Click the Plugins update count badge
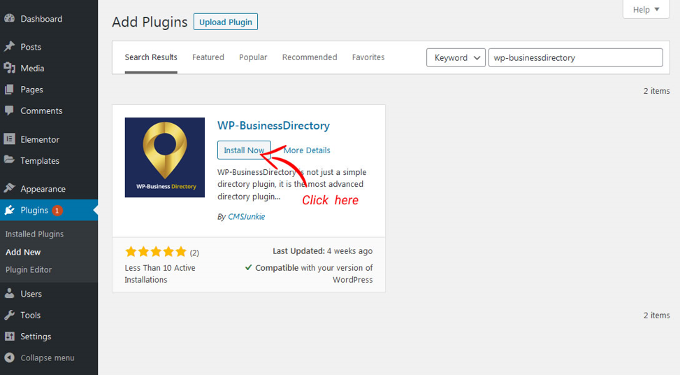 click(57, 211)
